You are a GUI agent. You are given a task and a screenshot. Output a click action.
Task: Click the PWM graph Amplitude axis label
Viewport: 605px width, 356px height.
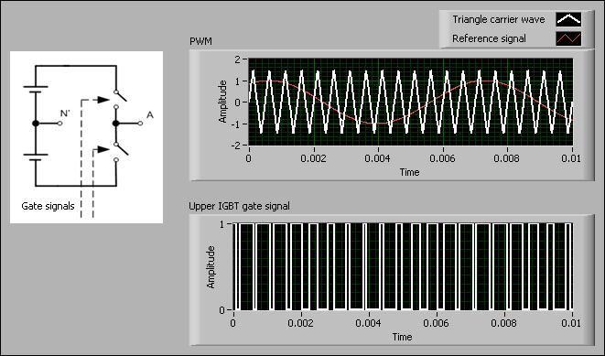tap(222, 102)
